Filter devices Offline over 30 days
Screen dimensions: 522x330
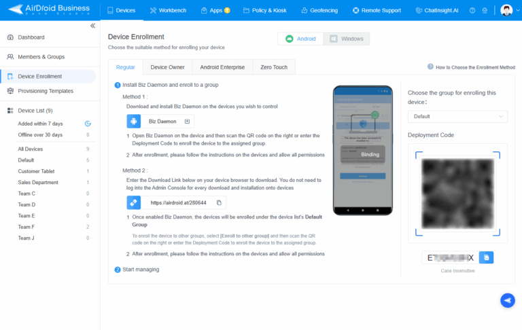(x=40, y=134)
